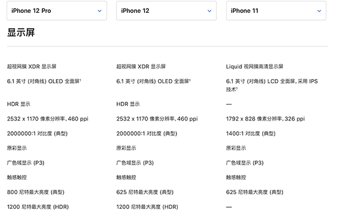Click iPhone 12 Pro's 超视网膜 XDR 显示屏 text
The height and width of the screenshot is (223, 337).
point(32,67)
